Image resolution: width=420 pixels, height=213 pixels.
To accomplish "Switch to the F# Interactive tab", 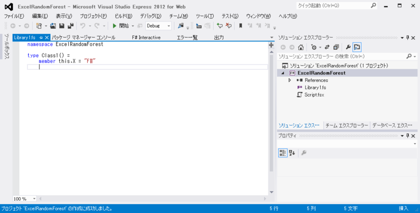I will [146, 37].
